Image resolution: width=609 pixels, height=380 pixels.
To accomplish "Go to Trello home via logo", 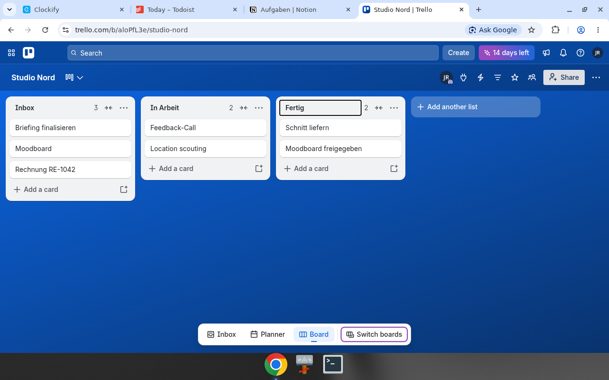I will 29,53.
